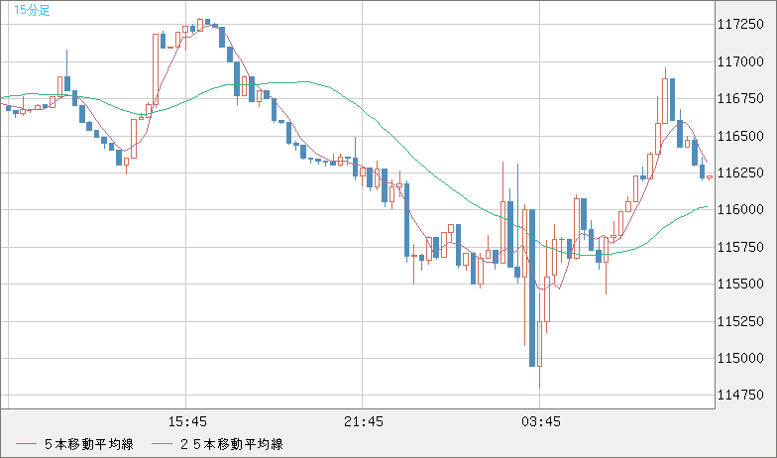Click the 21:45 time axis label
The width and height of the screenshot is (777, 458).
(364, 422)
